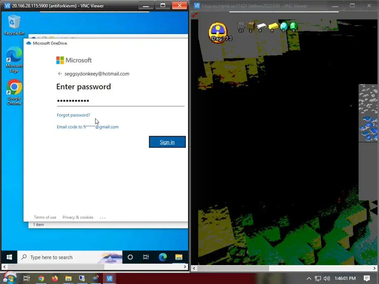
Task: Click the hearts health indicator in the game
Action: [194, 15]
